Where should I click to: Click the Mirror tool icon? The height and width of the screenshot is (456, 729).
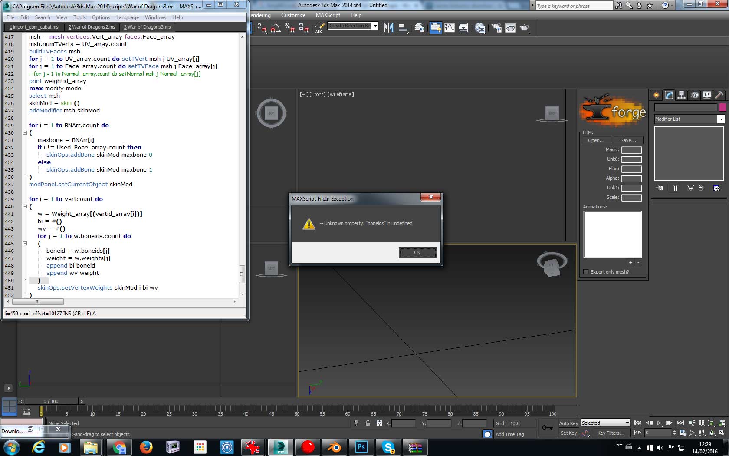click(x=388, y=28)
